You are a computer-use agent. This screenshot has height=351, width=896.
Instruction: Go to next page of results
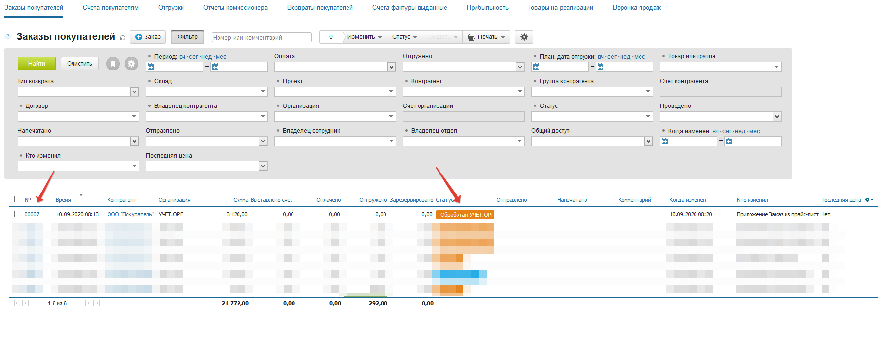pyautogui.click(x=88, y=303)
